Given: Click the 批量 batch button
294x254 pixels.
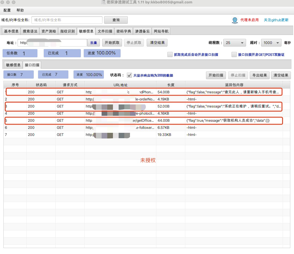Looking at the screenshot, I should pos(94,43).
